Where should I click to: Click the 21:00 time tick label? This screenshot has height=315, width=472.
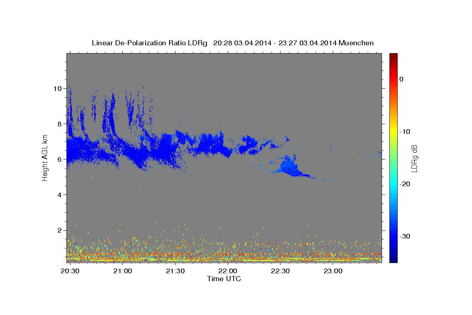122,271
